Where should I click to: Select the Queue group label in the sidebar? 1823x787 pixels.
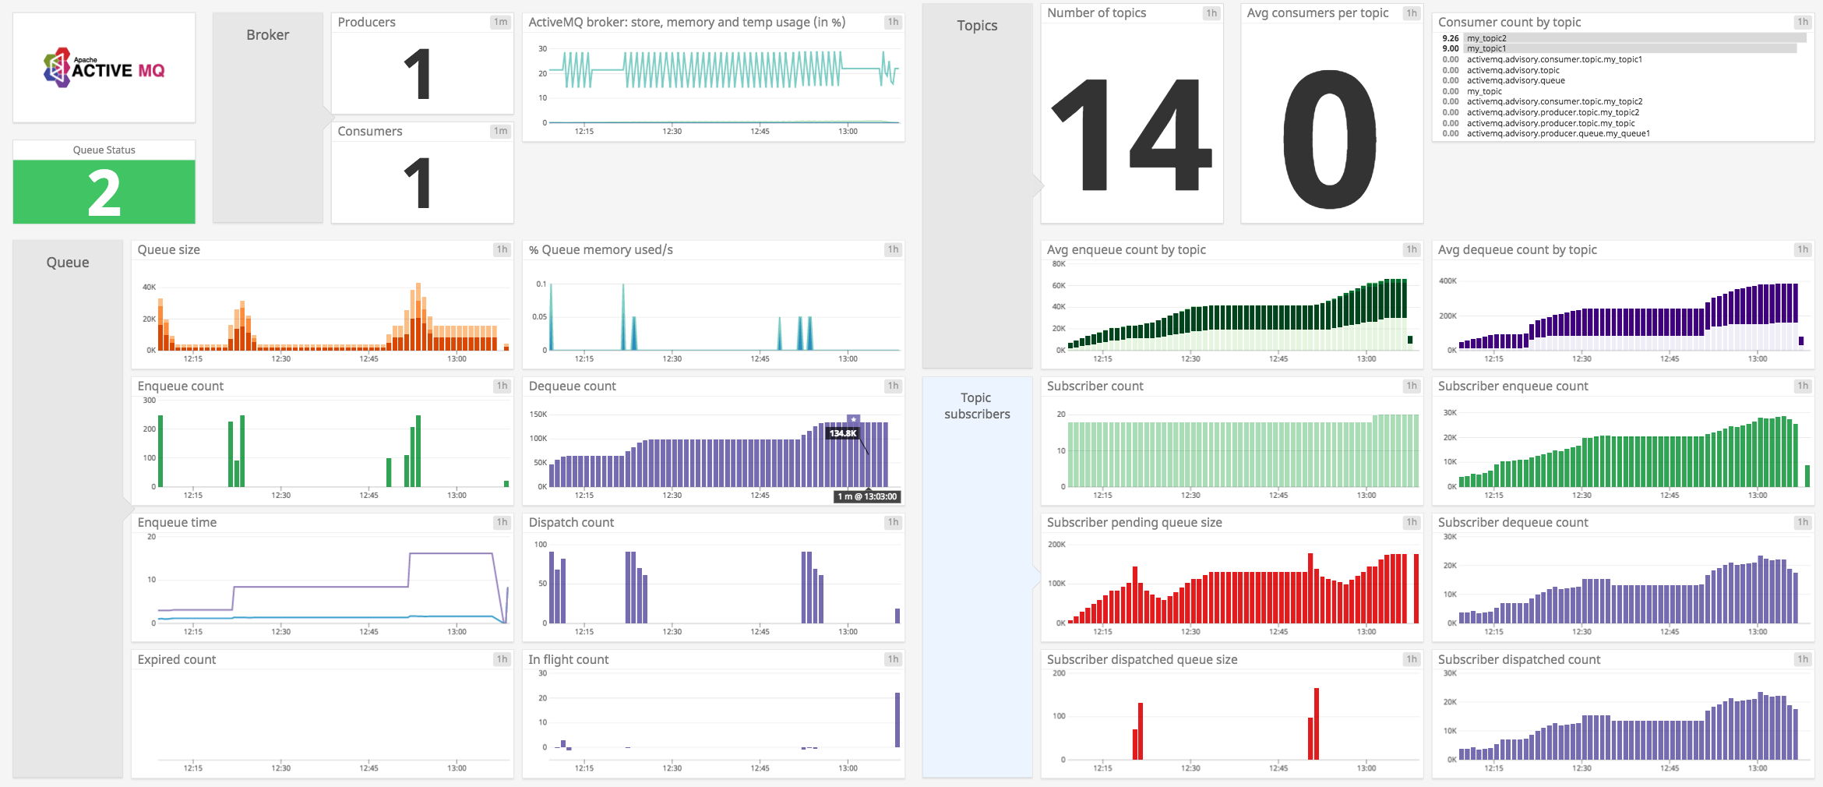[67, 262]
